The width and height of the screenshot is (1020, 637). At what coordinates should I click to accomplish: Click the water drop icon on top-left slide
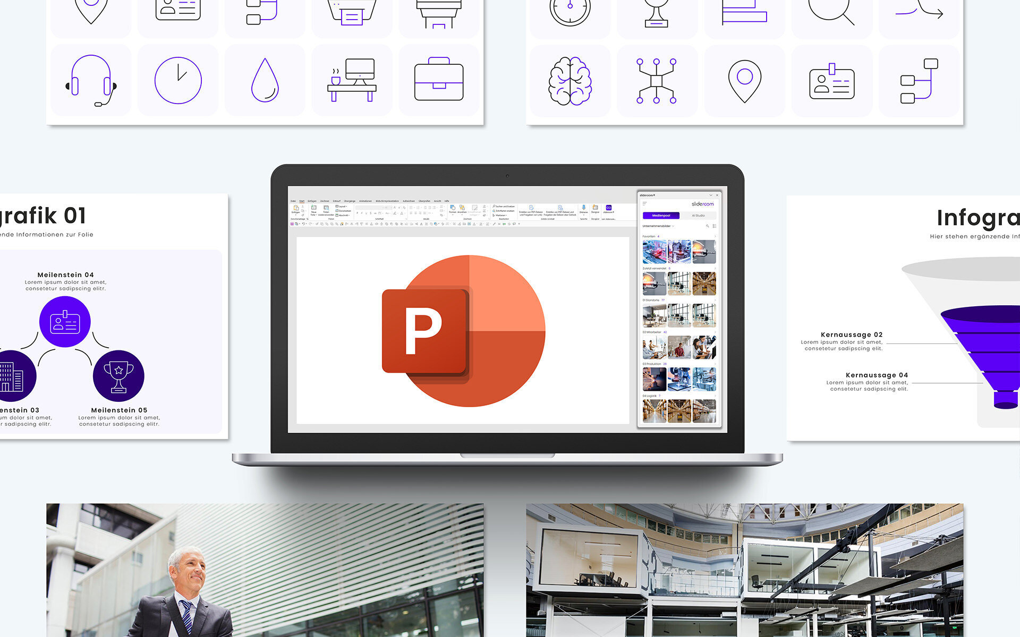(265, 81)
